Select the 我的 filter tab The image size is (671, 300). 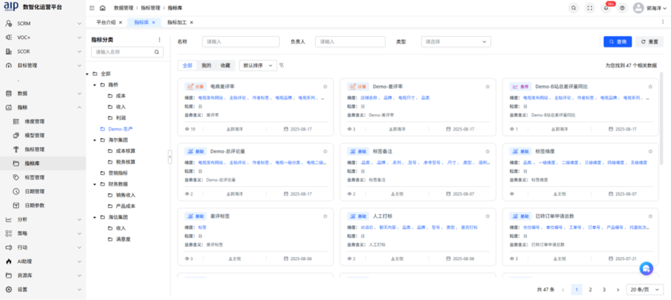tap(206, 65)
